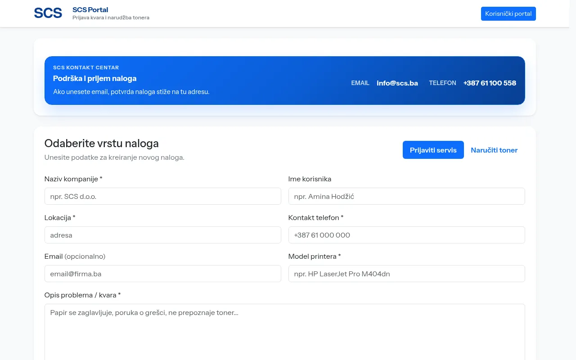Screen dimensions: 576x360
Task: Focus the Model printera input
Action: pos(406,274)
